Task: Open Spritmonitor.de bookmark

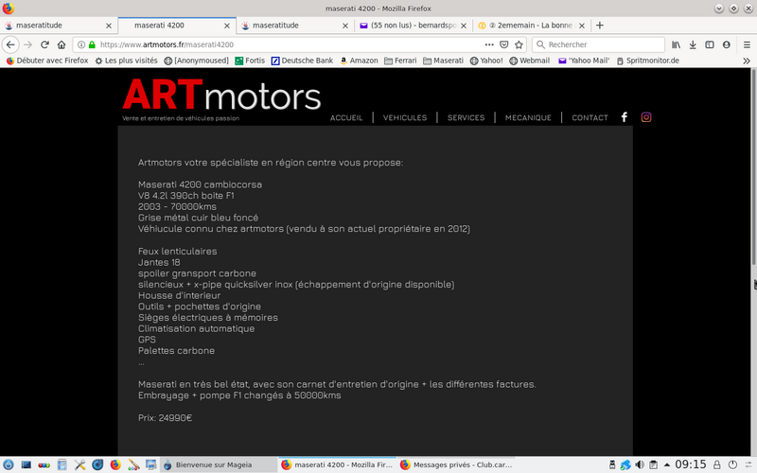Action: point(648,61)
